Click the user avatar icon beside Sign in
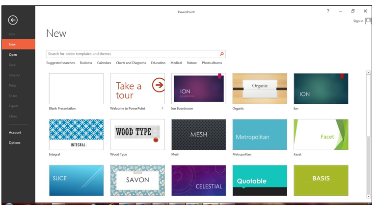Screen dimensions: 379x209 point(368,21)
